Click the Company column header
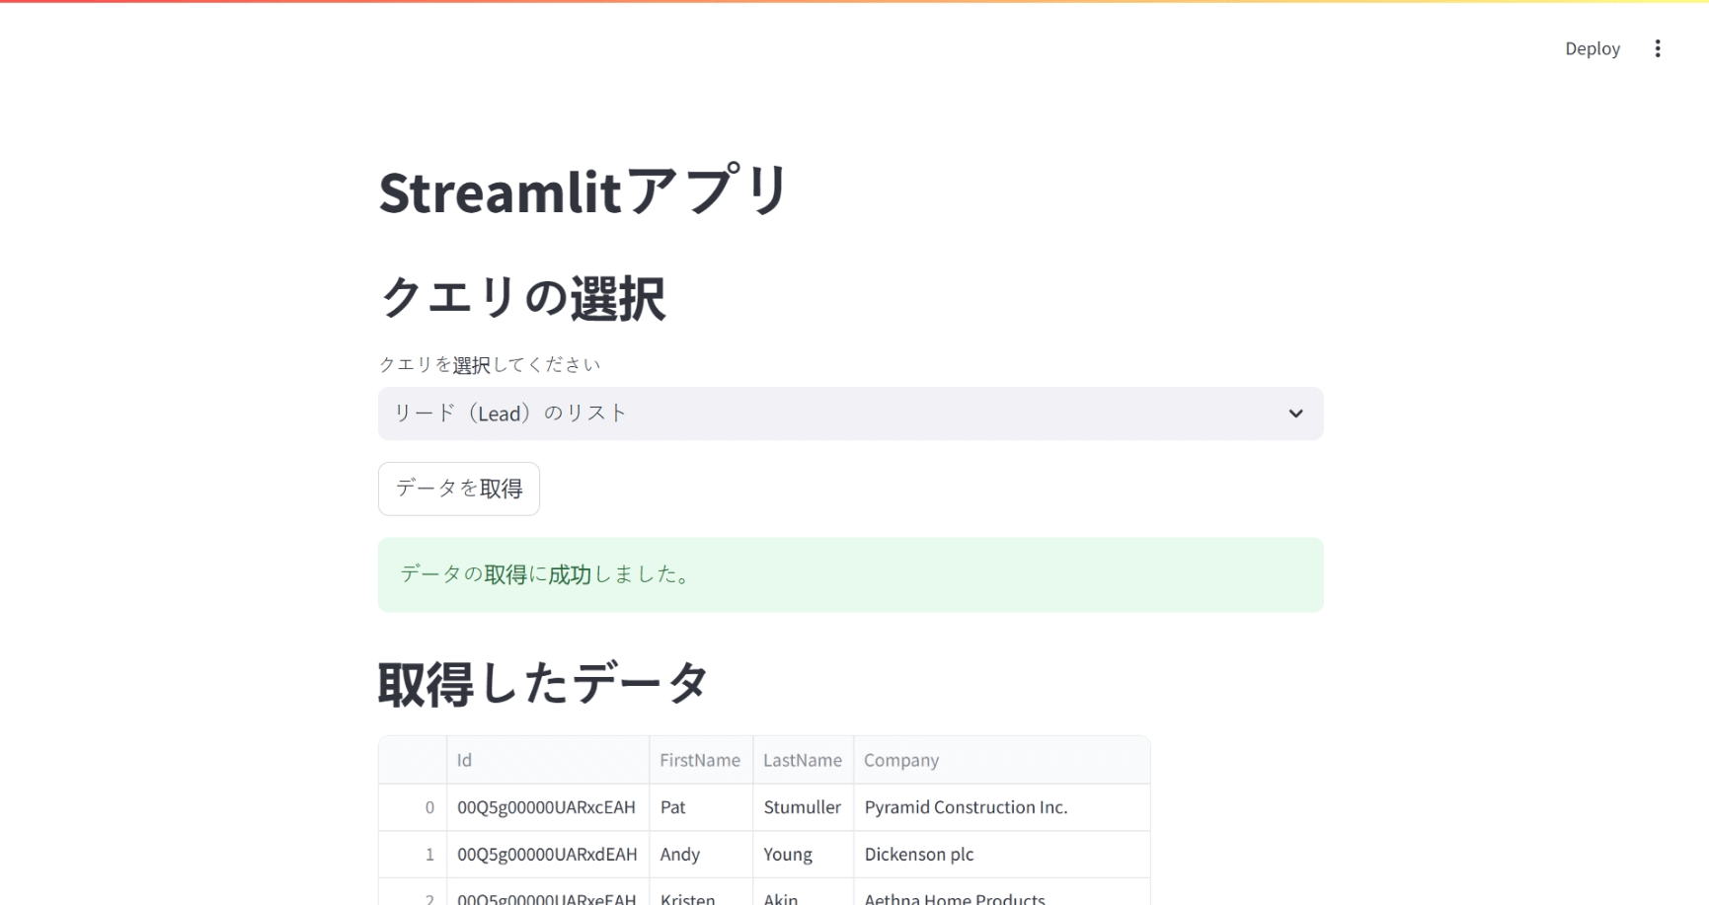This screenshot has height=905, width=1709. (1000, 760)
